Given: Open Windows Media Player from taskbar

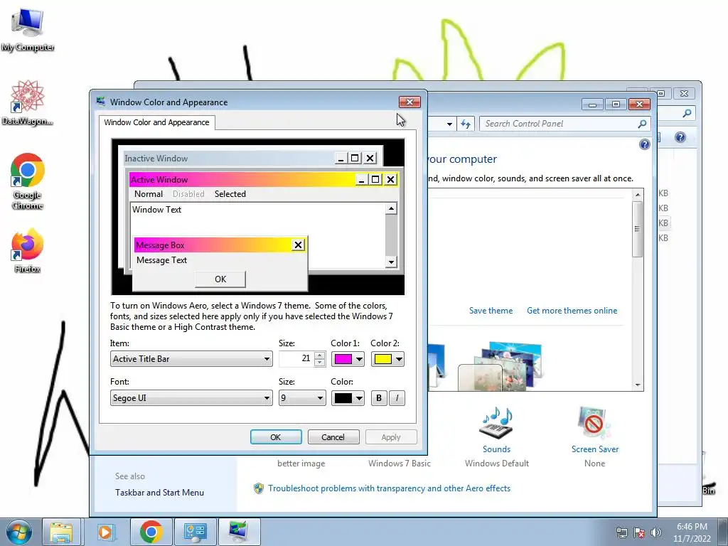Looking at the screenshot, I should click(x=105, y=532).
